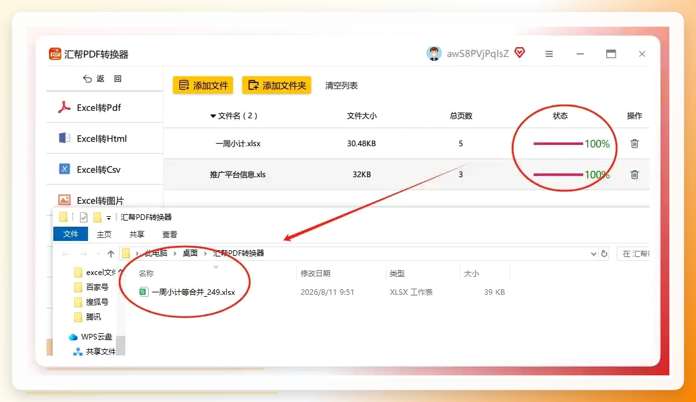
Task: Delete the 一周小计.xlsx row with trash icon
Action: coord(634,143)
